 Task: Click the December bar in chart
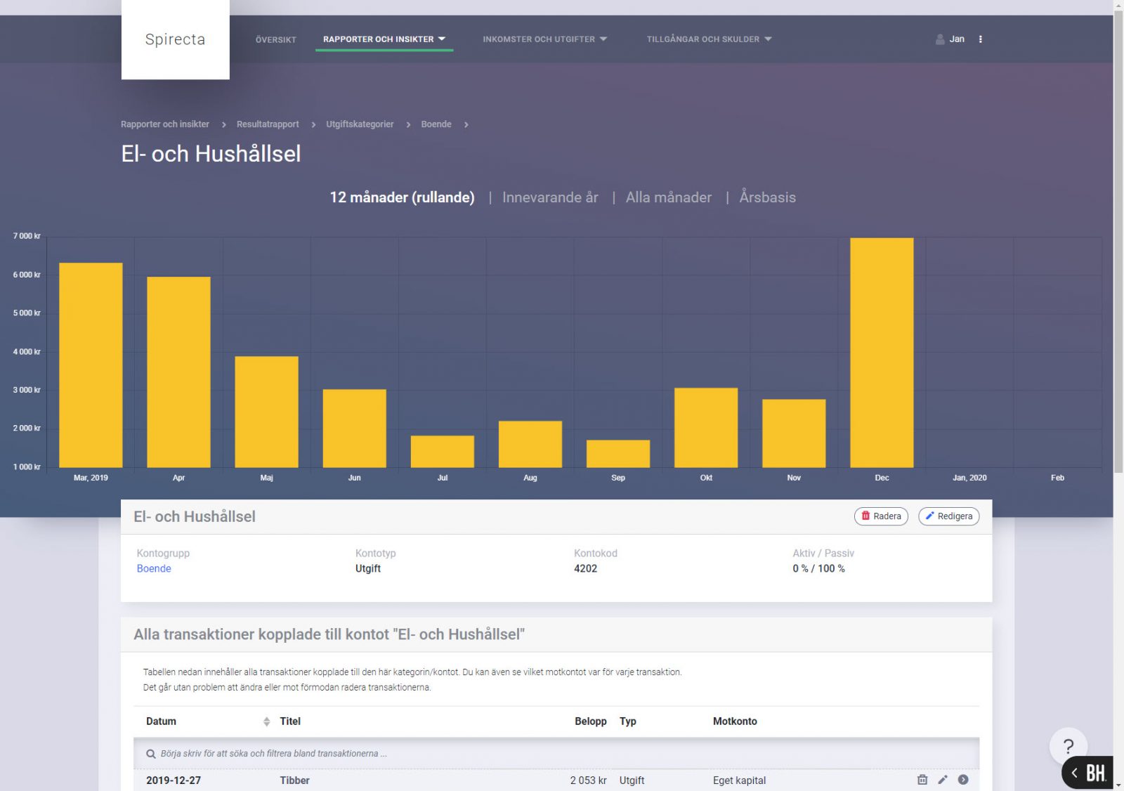[x=882, y=351]
